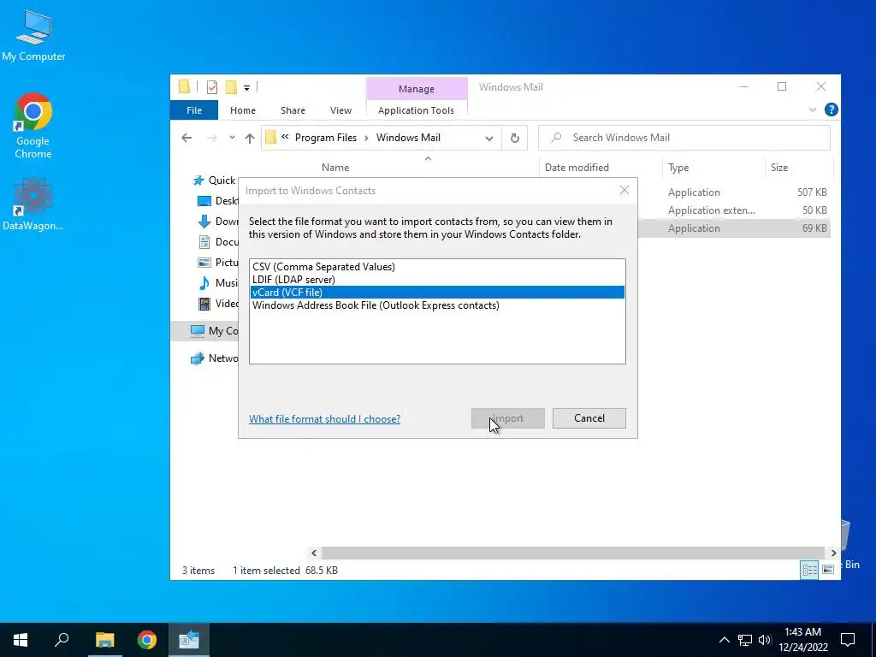Screen dimensions: 876x657
Task: Click the Search Windows Mail field
Action: point(684,138)
